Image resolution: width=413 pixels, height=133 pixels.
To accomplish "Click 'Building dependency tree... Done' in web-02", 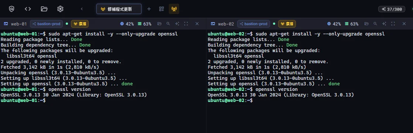I will 253,45.
